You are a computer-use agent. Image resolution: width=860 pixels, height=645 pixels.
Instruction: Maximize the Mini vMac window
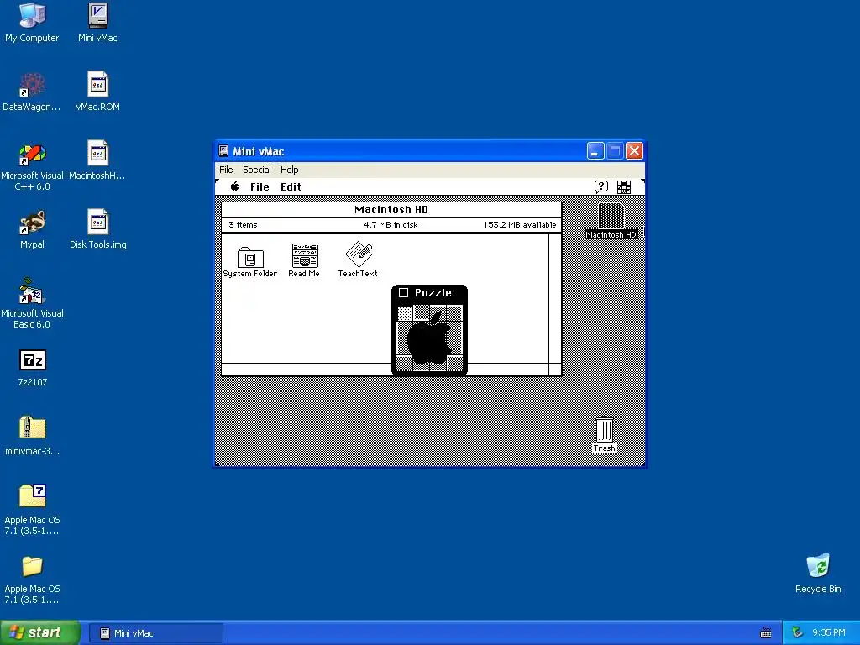point(615,151)
